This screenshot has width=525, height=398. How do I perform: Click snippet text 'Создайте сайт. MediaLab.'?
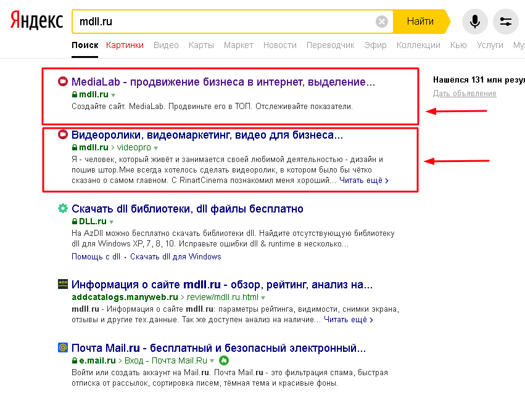coord(118,107)
